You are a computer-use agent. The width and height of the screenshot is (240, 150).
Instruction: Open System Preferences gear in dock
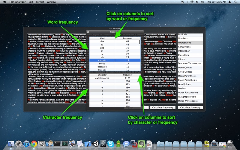click(42, 144)
